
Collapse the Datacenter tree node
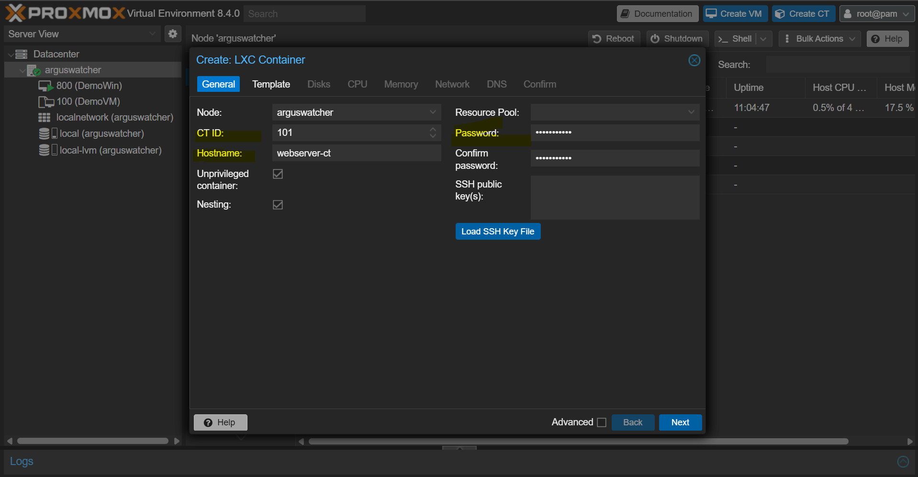point(11,55)
